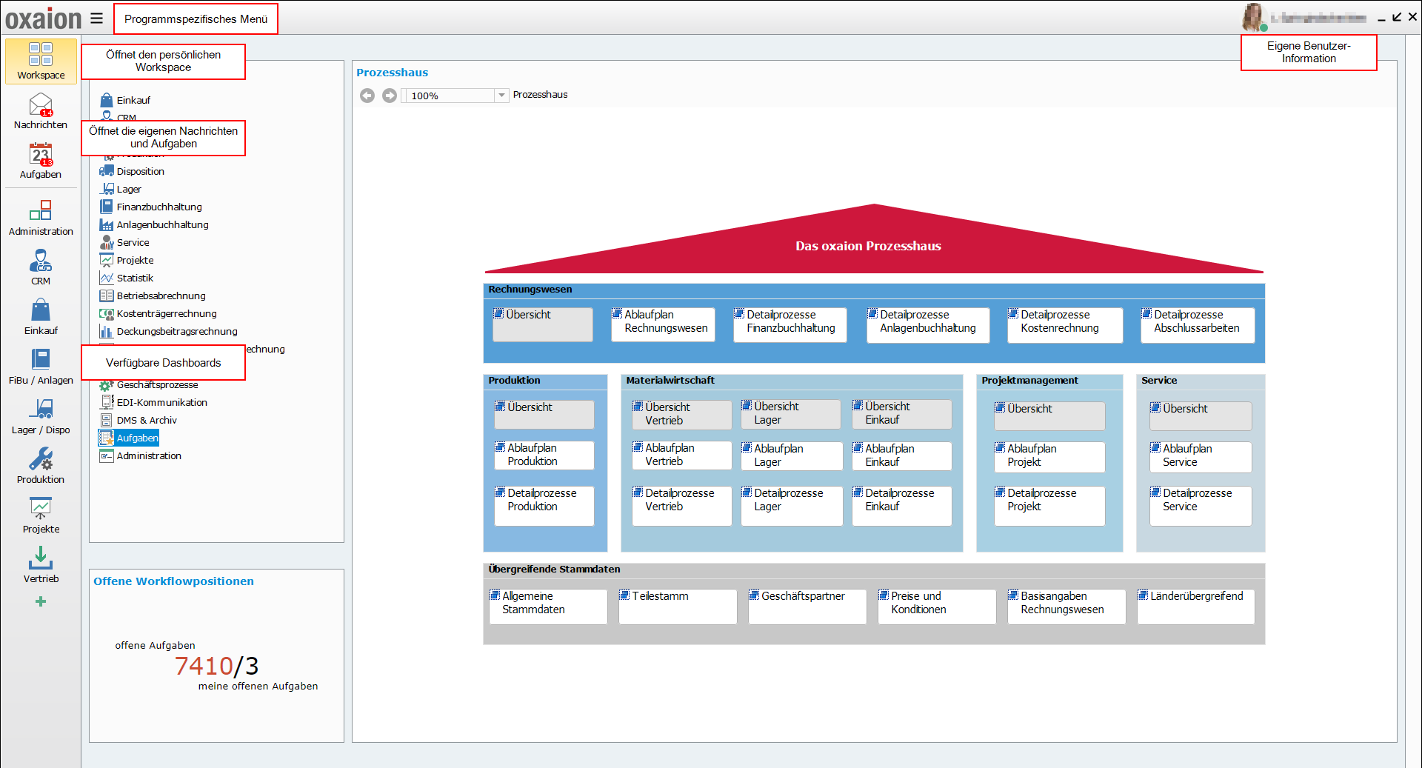Select Anlagenbuchhaltung in the dashboard list
Screen dimensions: 1422x768
[154, 224]
